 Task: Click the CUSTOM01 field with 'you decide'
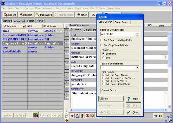(84, 84)
